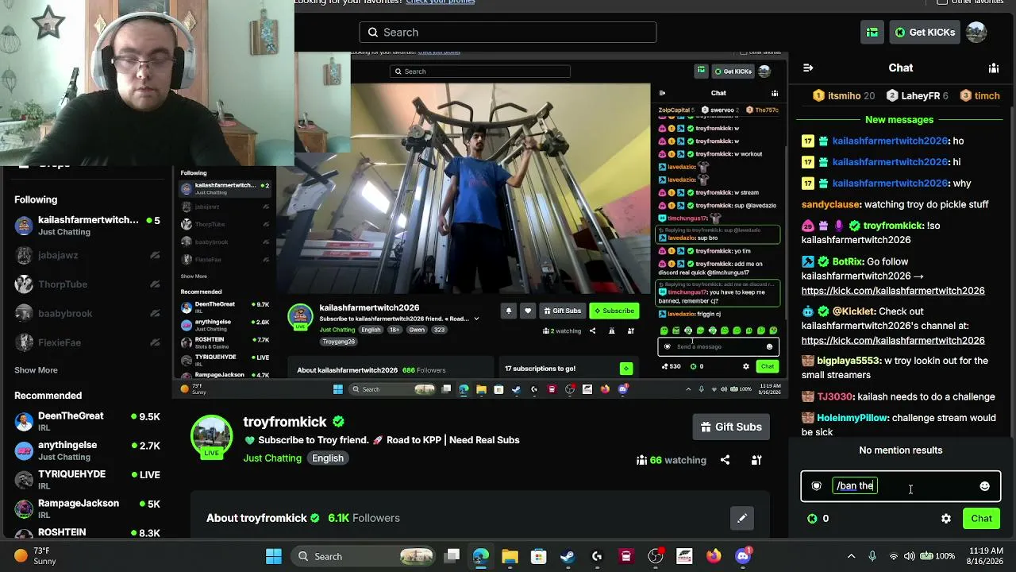The height and width of the screenshot is (572, 1016).
Task: Click LaheyFR on the gift leaderboard
Action: 917,96
